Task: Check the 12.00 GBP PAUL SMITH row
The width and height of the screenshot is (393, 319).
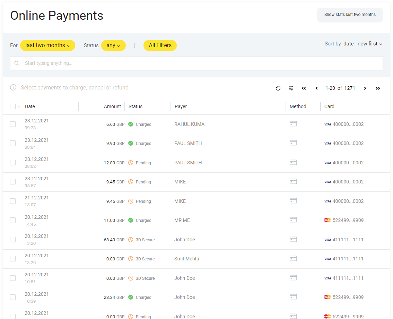Action: [13, 163]
